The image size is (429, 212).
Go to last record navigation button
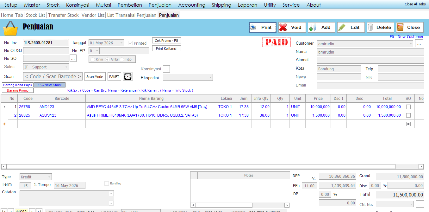39,211
